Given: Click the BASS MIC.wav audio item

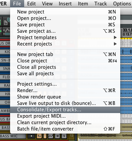Looking at the screenshot, I should [x=105, y=136].
